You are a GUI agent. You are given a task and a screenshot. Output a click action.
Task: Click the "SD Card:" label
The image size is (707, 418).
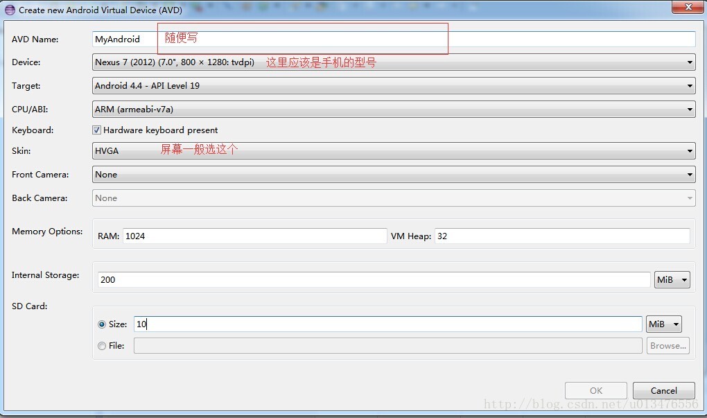pyautogui.click(x=29, y=306)
